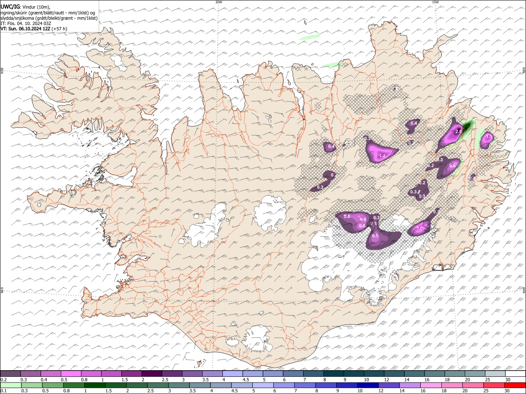Click the top-row dark purple swatch labeled 2
The width and height of the screenshot is (526, 394).
(x=151, y=374)
